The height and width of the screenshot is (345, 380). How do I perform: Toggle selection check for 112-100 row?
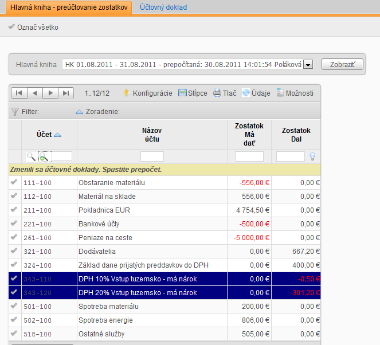[x=14, y=196]
